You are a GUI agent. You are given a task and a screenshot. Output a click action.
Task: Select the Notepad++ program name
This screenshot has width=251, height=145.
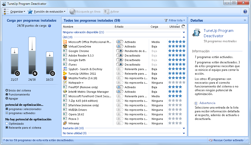(x=76, y=83)
